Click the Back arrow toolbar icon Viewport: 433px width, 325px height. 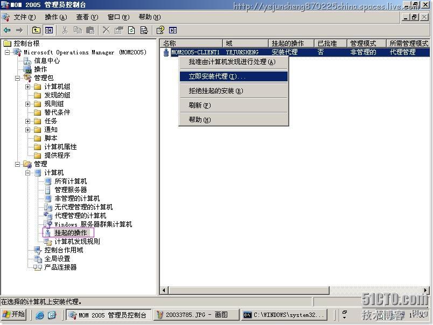click(x=7, y=30)
